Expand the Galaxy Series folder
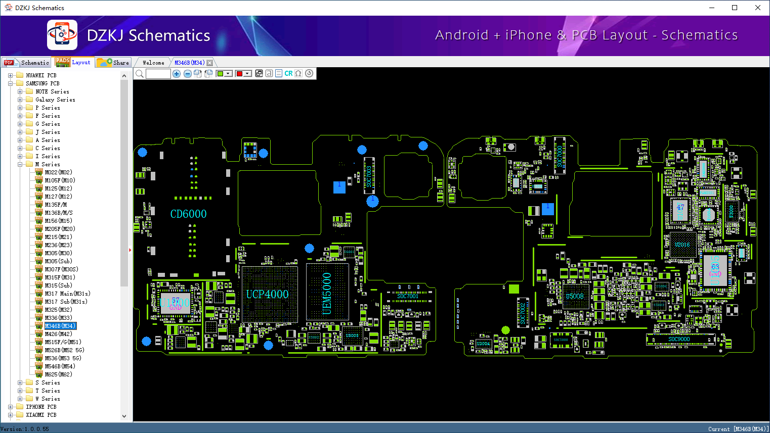The width and height of the screenshot is (770, 433). [x=20, y=100]
